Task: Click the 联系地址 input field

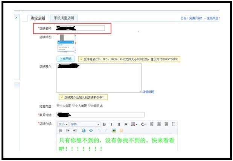Action: [100, 115]
